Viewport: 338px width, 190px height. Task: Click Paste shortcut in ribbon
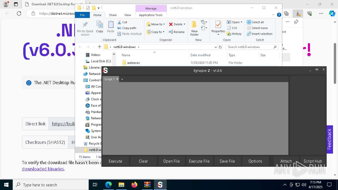click(130, 34)
